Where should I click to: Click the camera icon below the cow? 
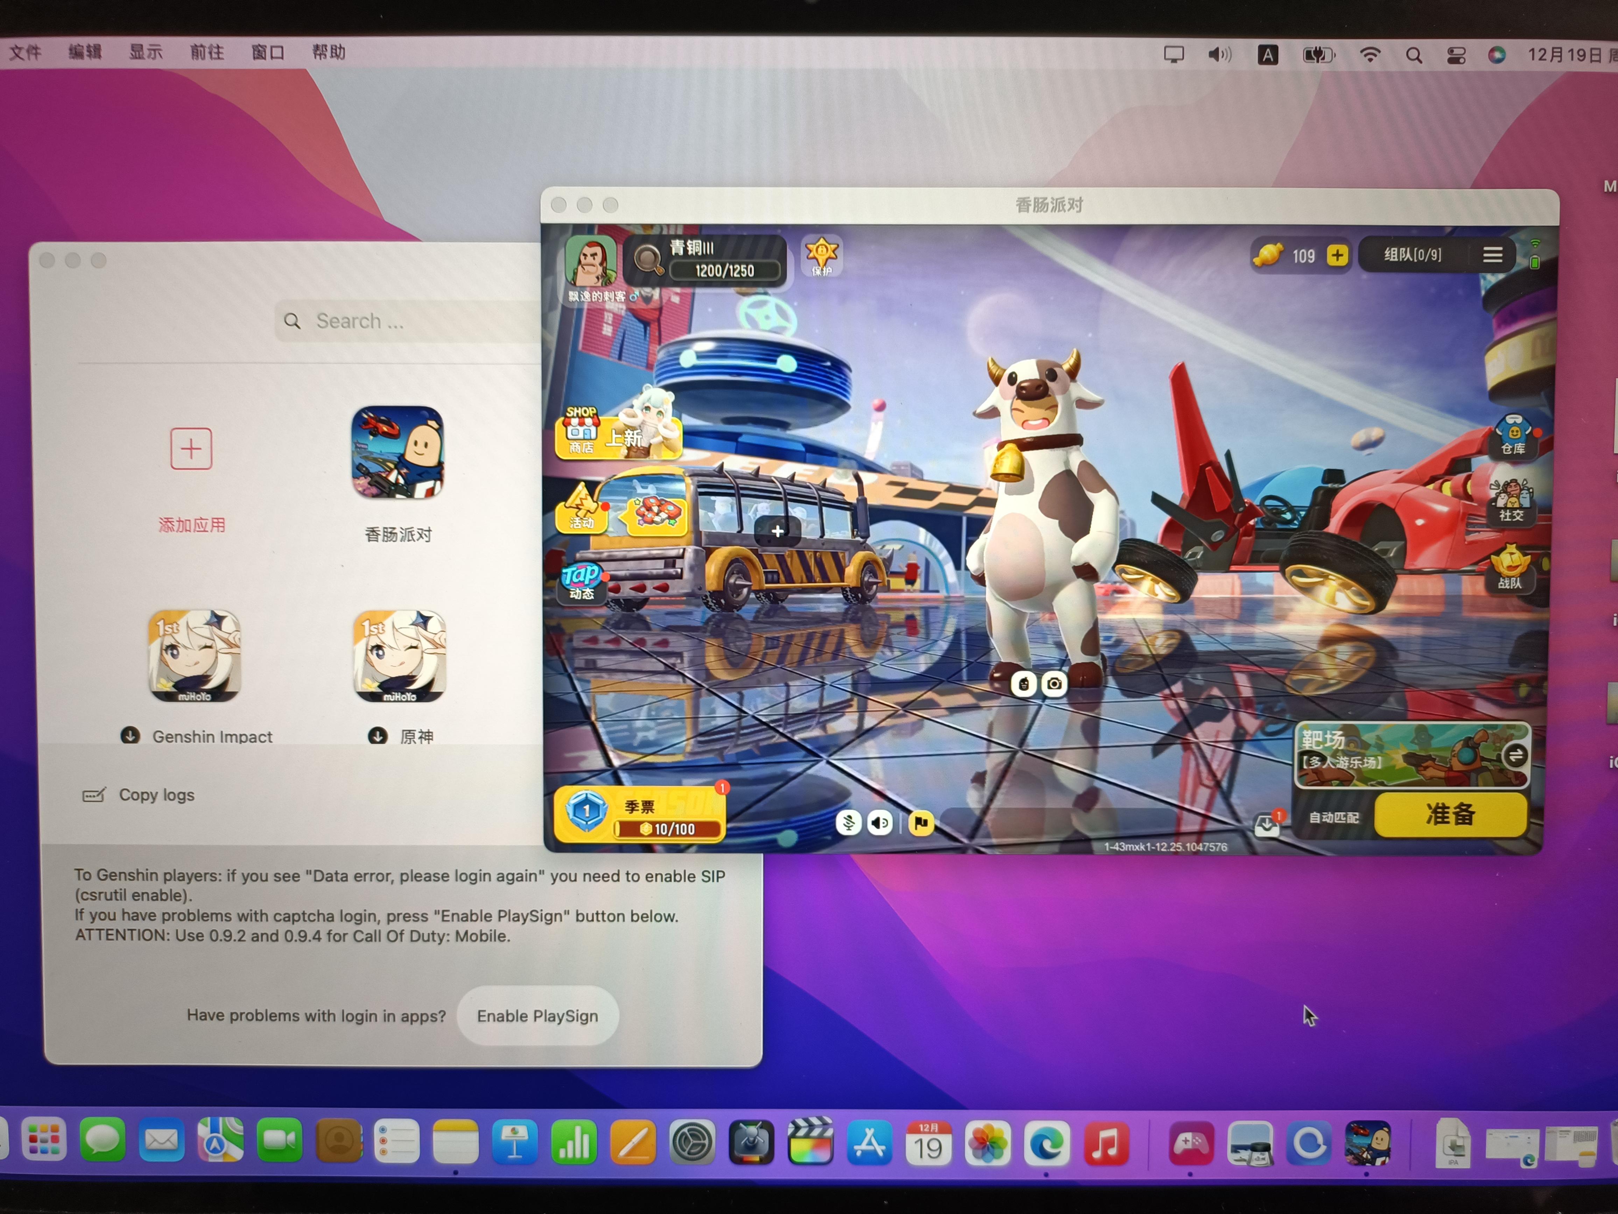coord(1054,684)
